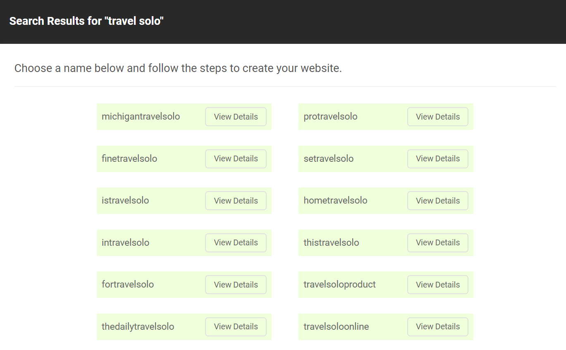Click View Details for travelsoloproduct

click(437, 285)
